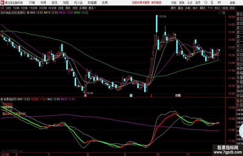Click the 标记 toolbar button
This screenshot has width=243, height=156.
[x=217, y=8]
